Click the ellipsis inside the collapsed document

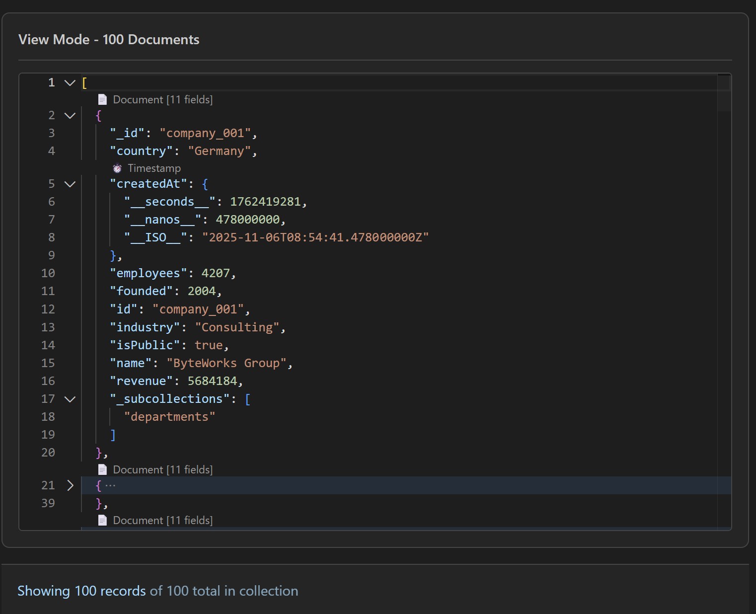click(x=110, y=485)
